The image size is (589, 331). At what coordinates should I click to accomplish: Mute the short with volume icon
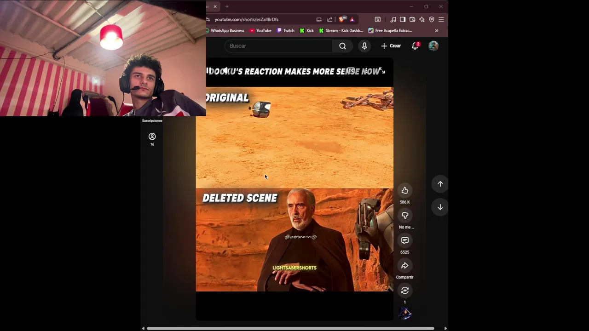tap(226, 71)
